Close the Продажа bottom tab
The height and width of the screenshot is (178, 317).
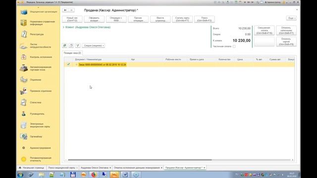tap(205, 168)
